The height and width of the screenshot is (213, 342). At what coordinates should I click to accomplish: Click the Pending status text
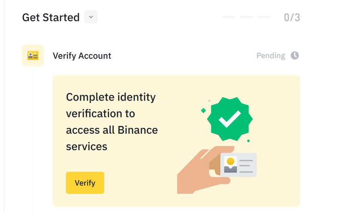click(x=271, y=55)
